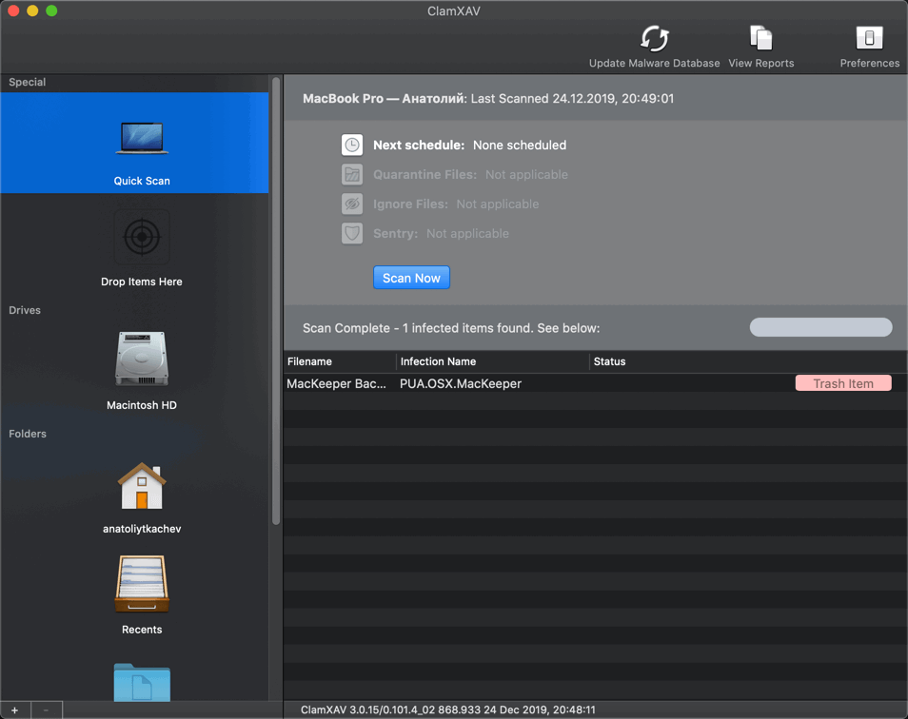Open the Preferences toolbar icon
908x719 pixels.
869,39
